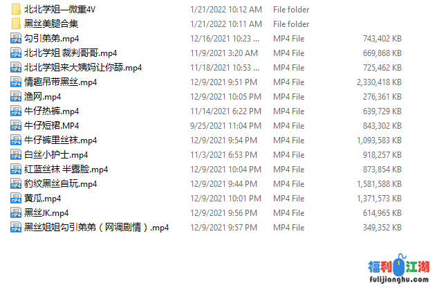Select the file named 黑丝JK.mp4

pyautogui.click(x=46, y=213)
